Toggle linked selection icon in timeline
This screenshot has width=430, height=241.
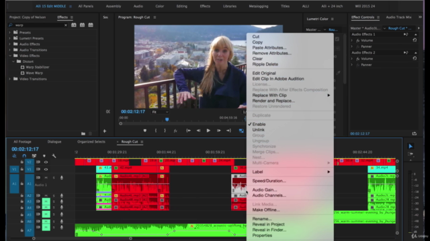click(x=34, y=156)
